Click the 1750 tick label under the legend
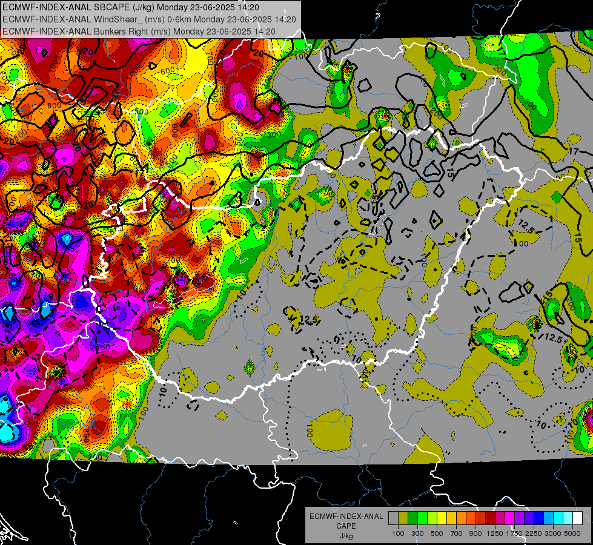Viewport: 593px width, 545px height. tap(514, 533)
